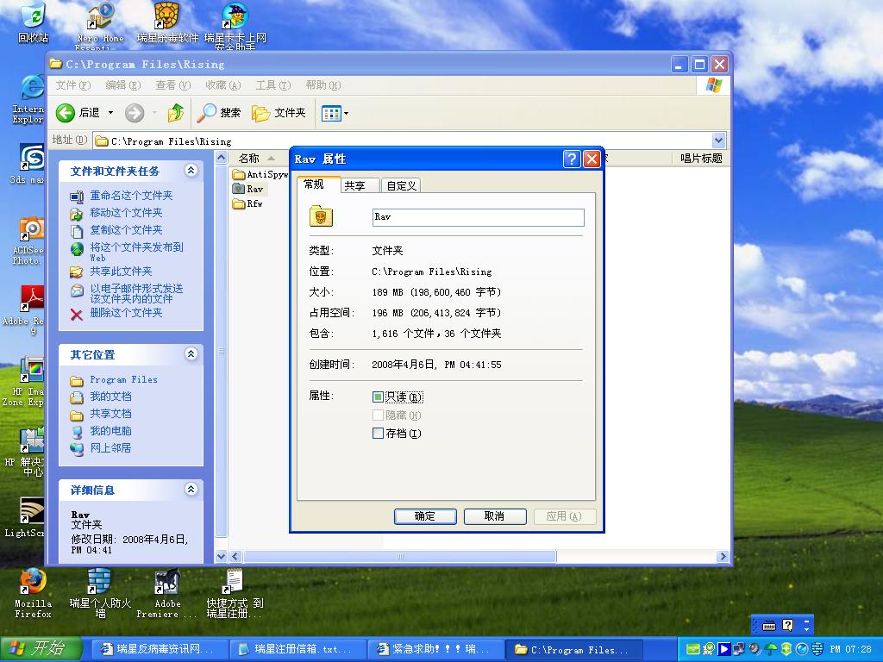Collapse the Details panel
Screen dimensions: 883x662
tap(191, 490)
